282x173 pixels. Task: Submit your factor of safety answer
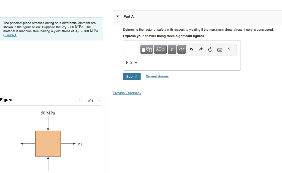point(132,76)
